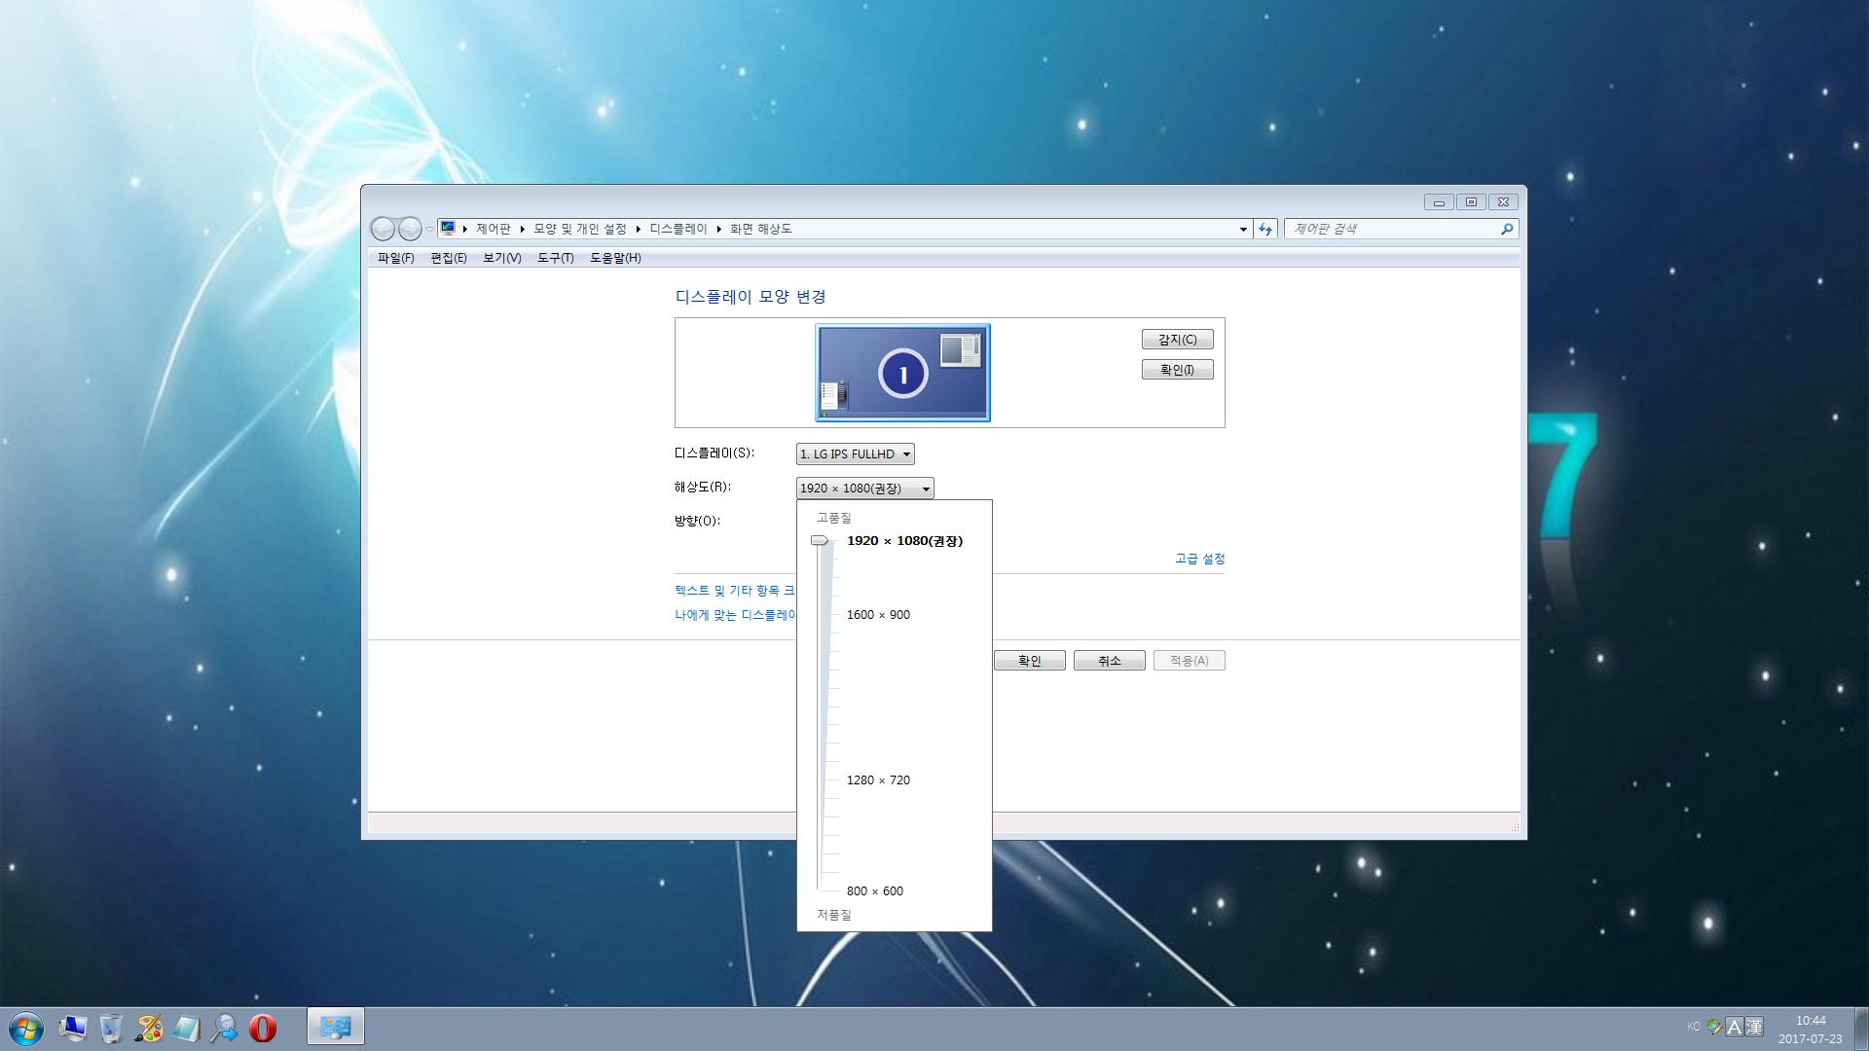Click the resolution slider thumb
This screenshot has height=1051, width=1869.
[x=820, y=540]
